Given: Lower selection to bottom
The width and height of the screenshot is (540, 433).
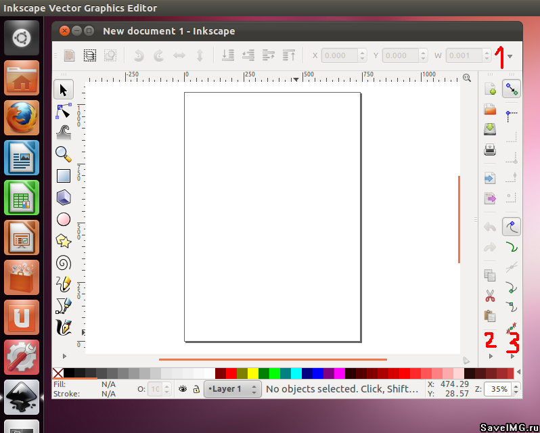Looking at the screenshot, I should (x=227, y=55).
